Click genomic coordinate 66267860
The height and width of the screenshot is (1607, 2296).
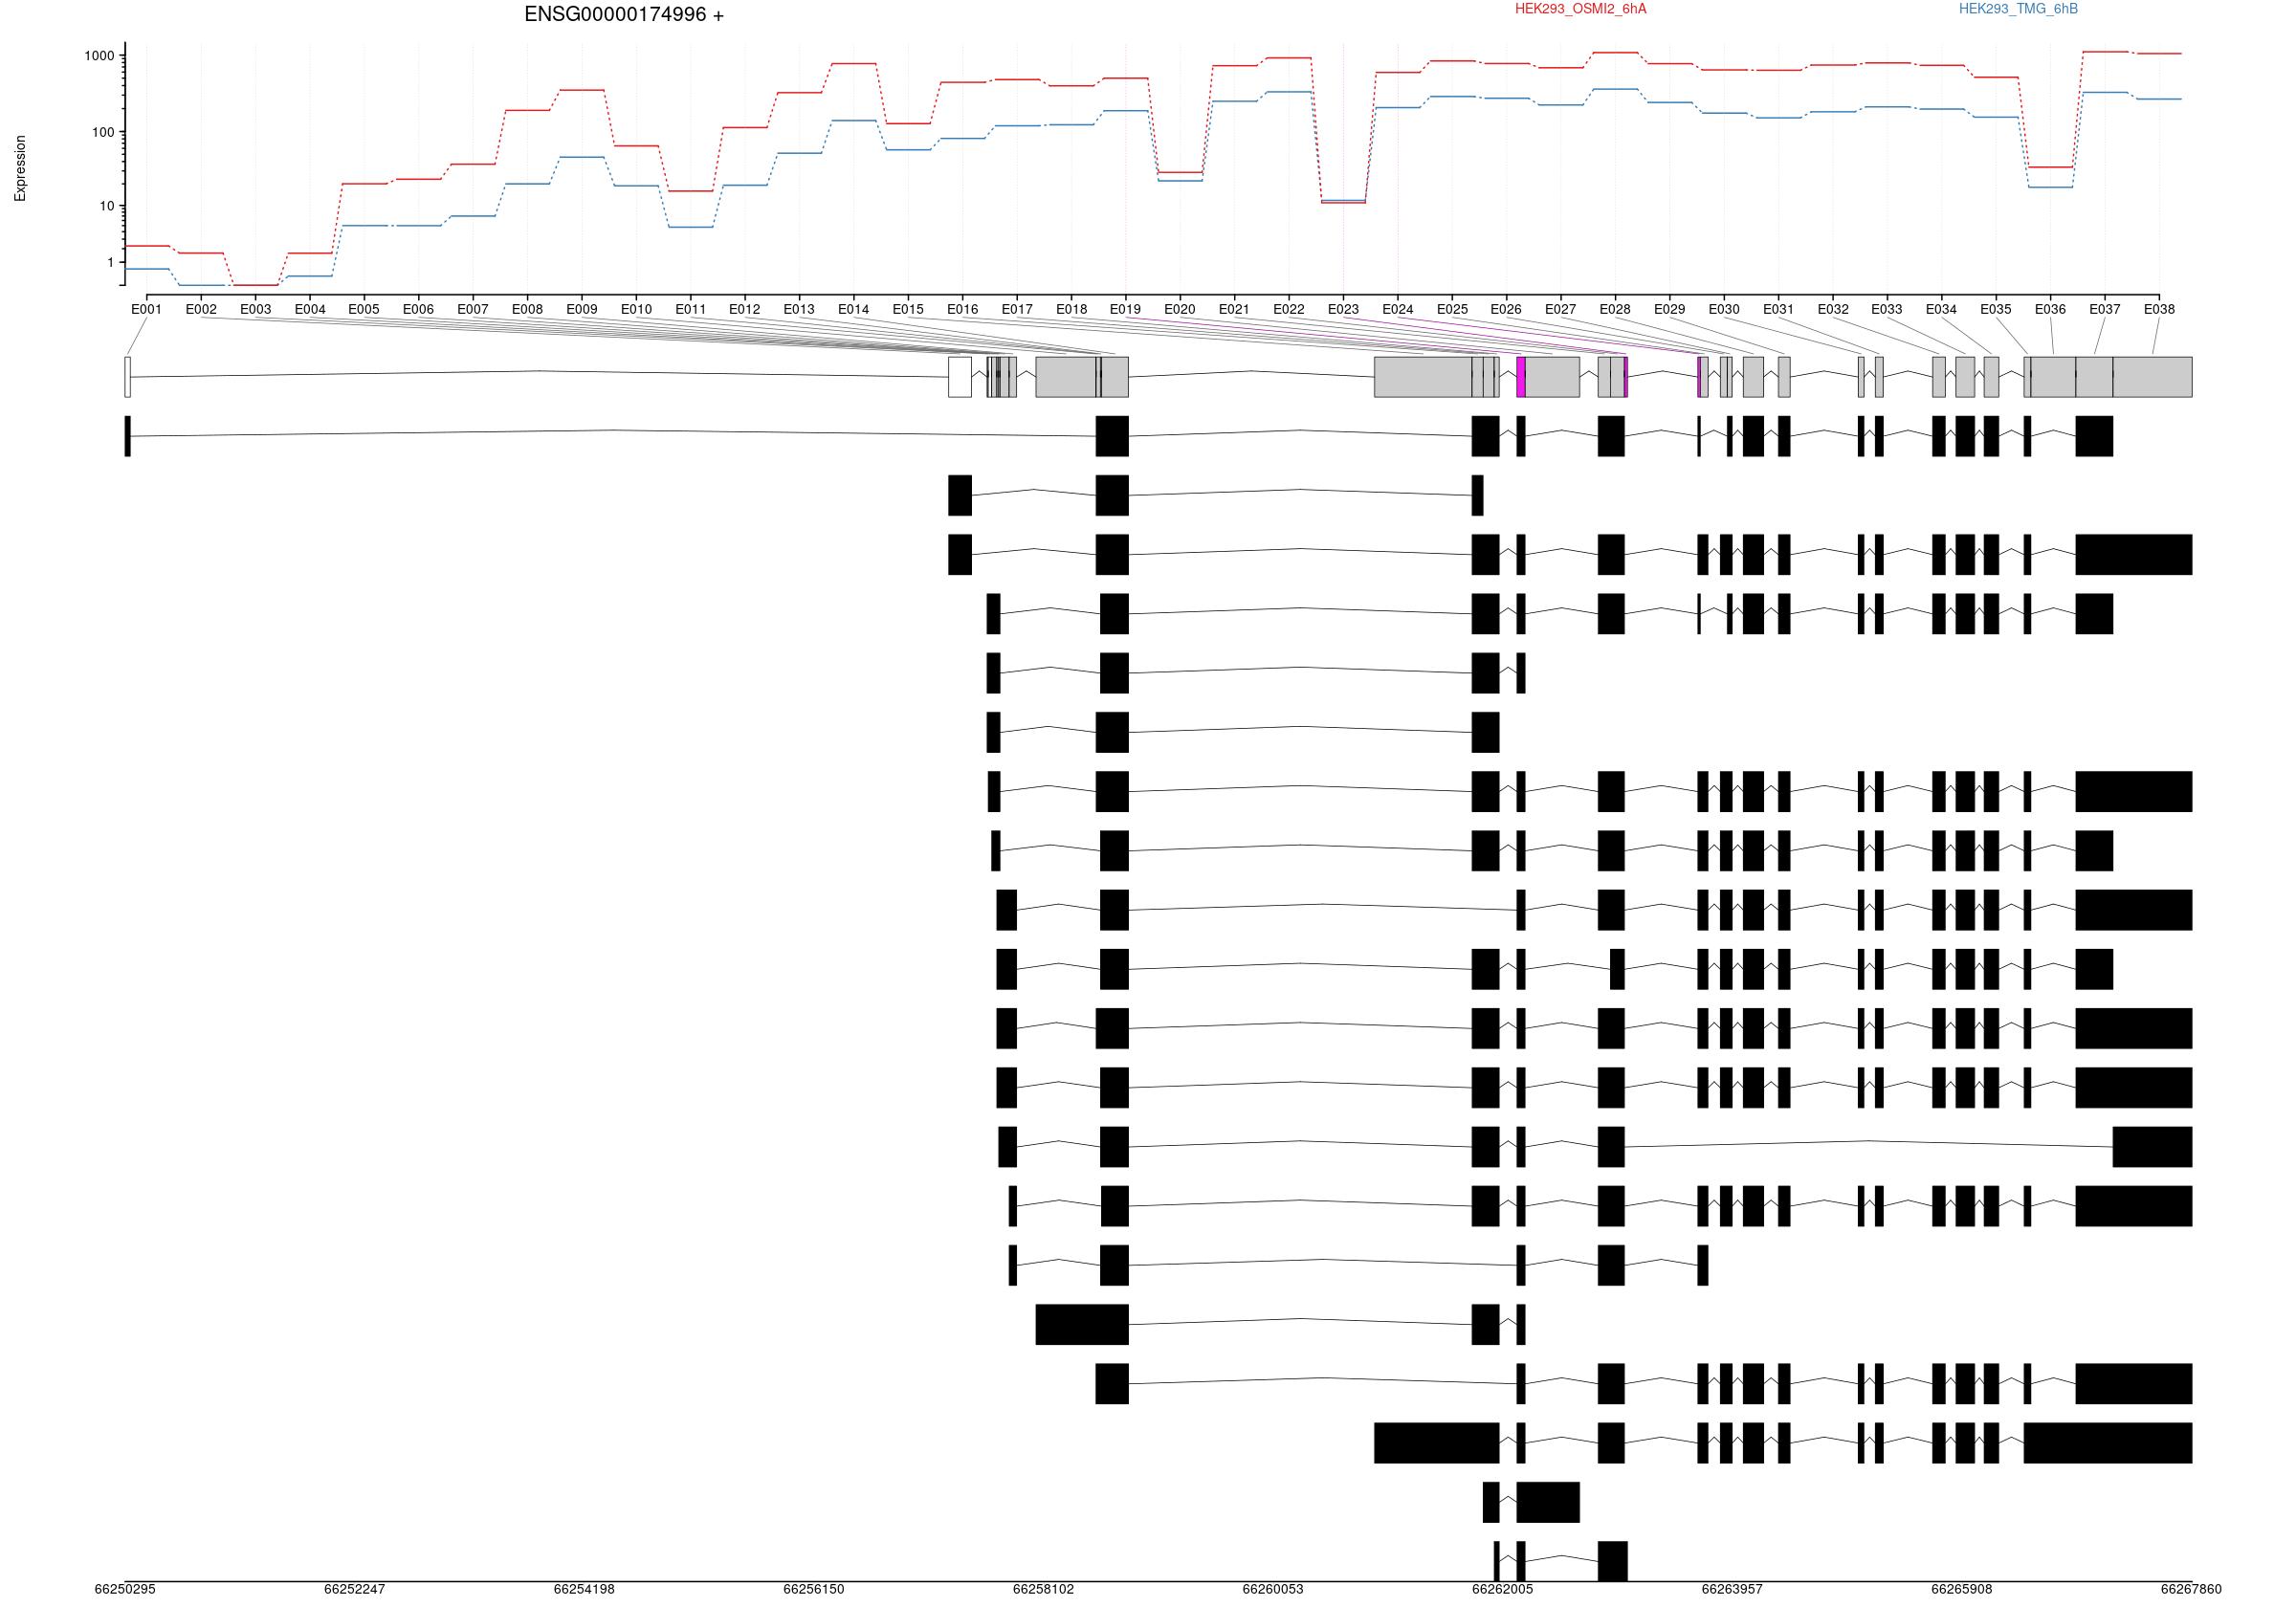(2191, 1589)
